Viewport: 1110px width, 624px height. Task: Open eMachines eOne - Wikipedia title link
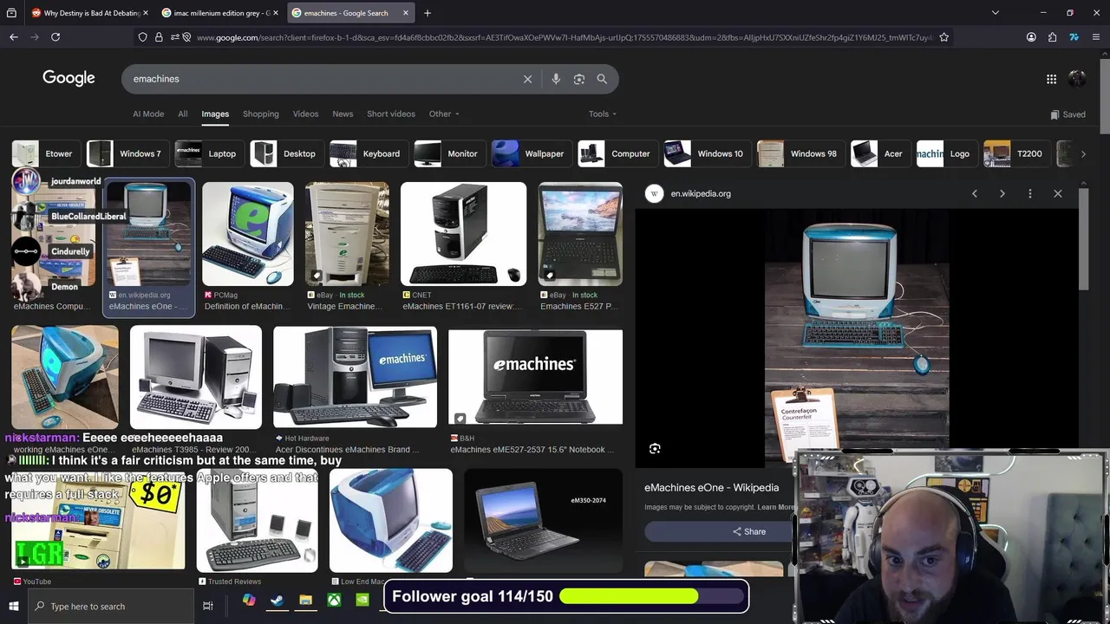711,488
